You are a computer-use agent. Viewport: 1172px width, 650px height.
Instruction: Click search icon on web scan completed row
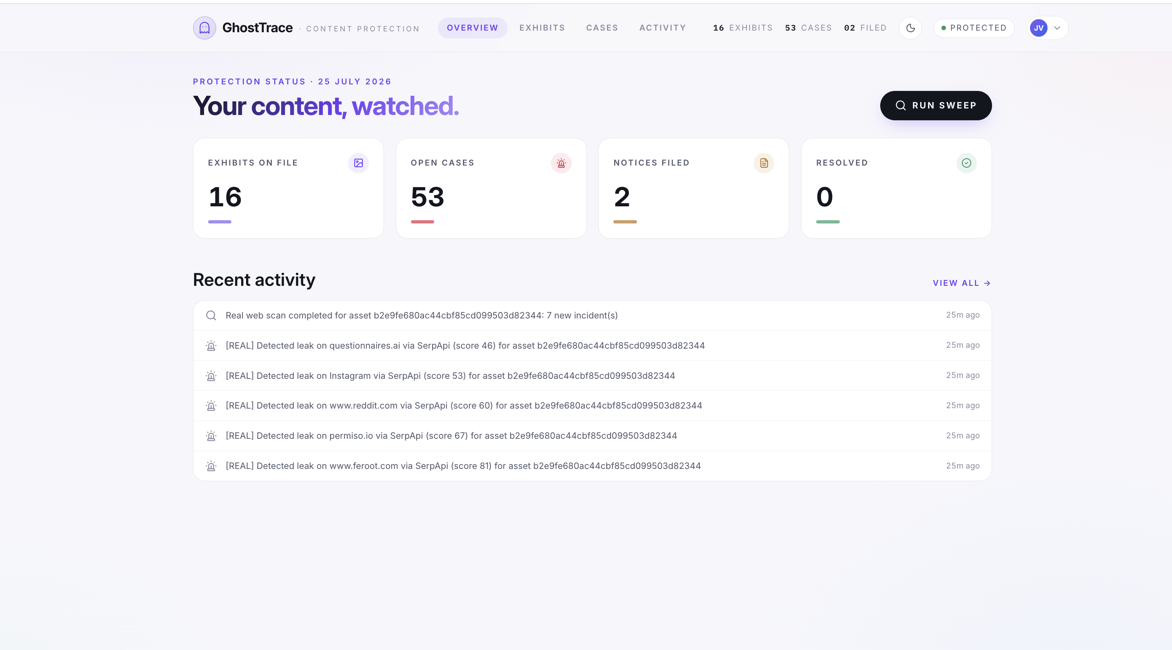[x=211, y=316]
